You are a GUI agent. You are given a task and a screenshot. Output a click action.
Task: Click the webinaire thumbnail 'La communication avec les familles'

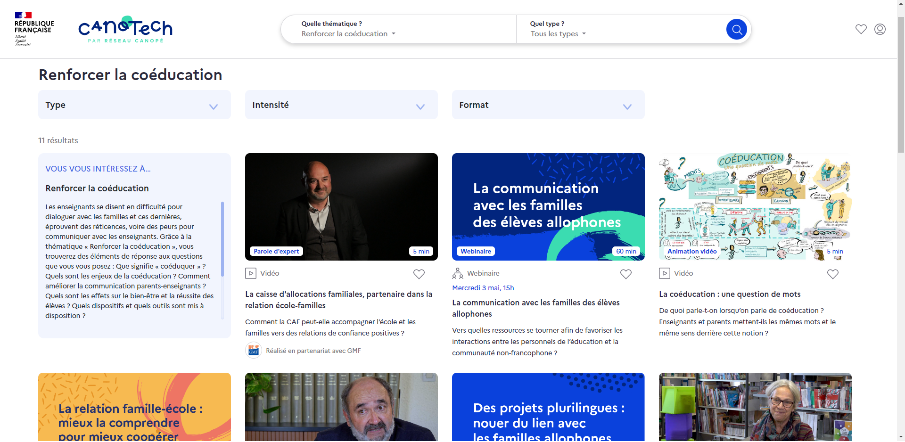[x=548, y=206]
